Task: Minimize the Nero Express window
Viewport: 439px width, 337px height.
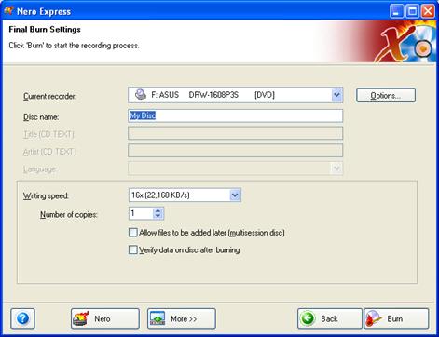Action: pos(396,11)
